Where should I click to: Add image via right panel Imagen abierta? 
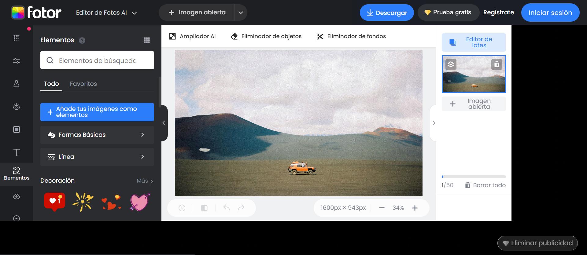474,104
